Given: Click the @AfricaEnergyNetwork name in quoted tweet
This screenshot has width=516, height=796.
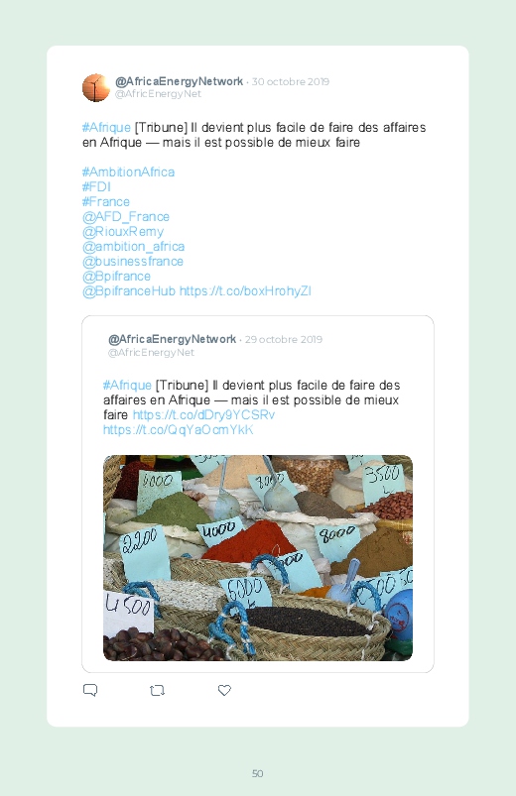Looking at the screenshot, I should 172,339.
